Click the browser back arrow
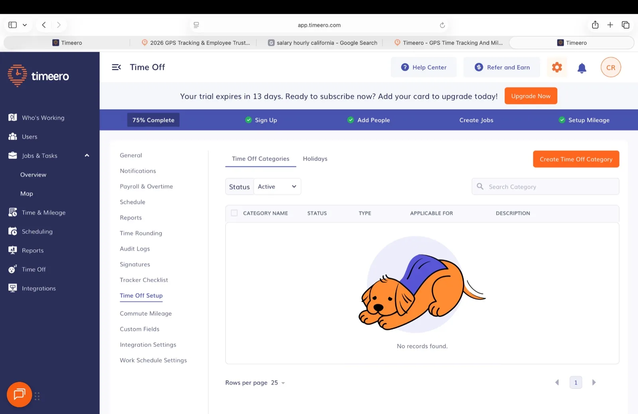638x414 pixels. pyautogui.click(x=44, y=25)
